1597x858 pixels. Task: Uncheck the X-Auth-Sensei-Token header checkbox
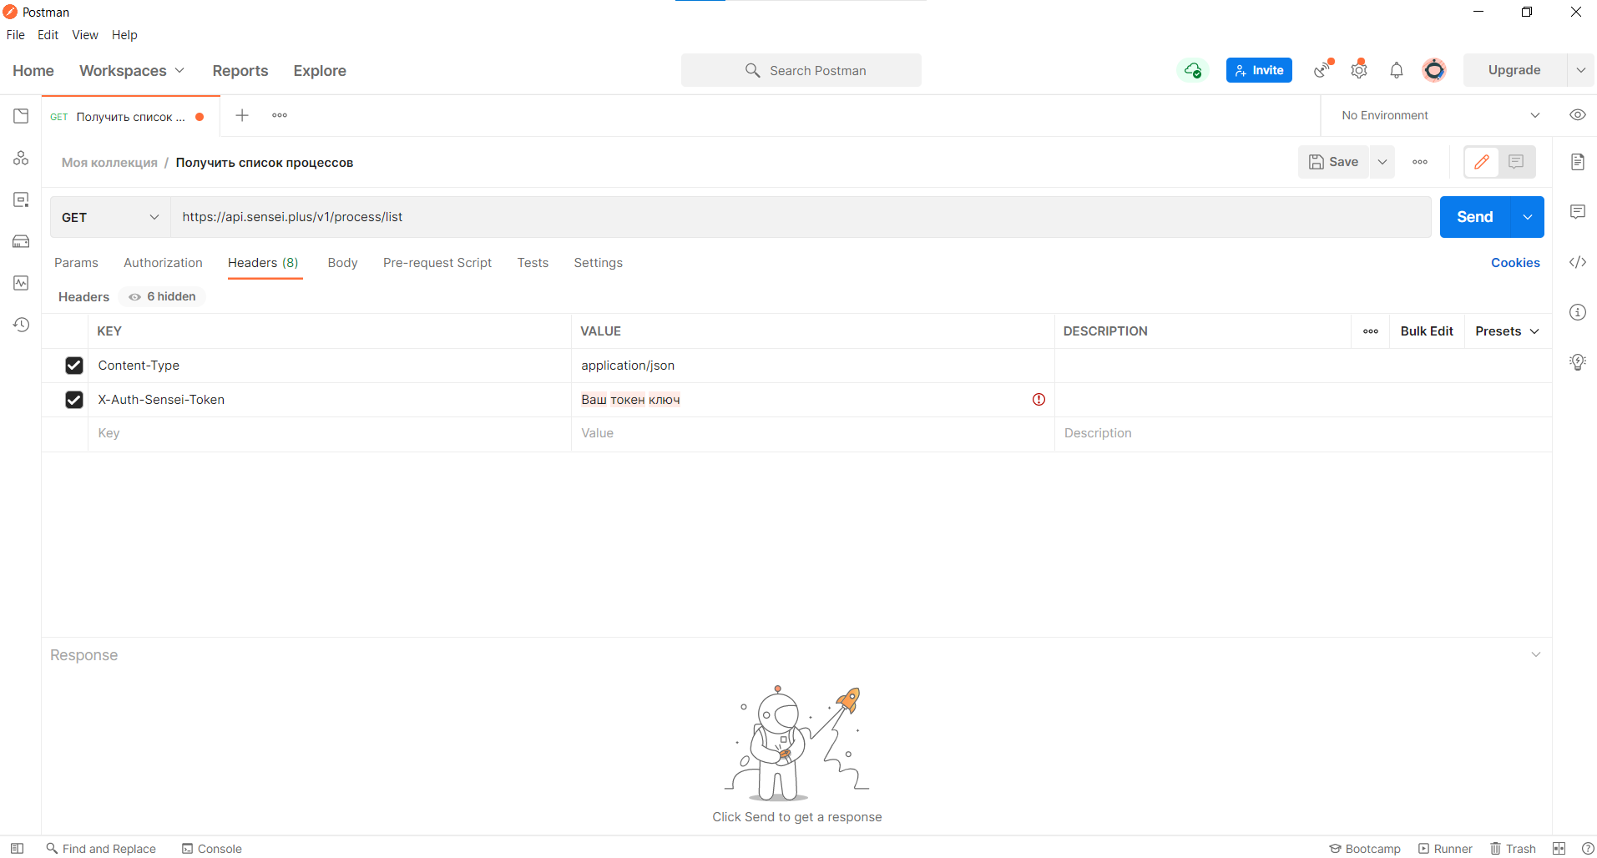(74, 400)
